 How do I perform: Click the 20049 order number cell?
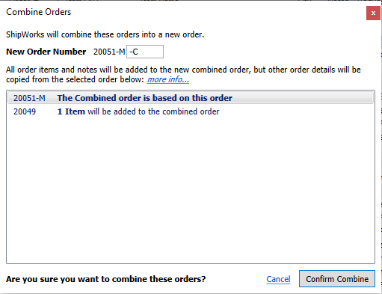[25, 111]
